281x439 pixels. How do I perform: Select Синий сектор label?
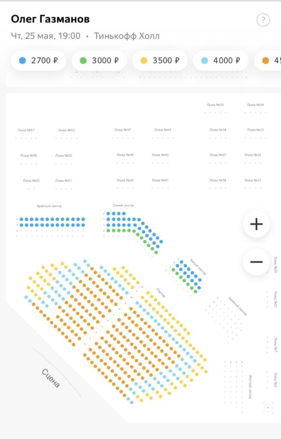pos(123,205)
